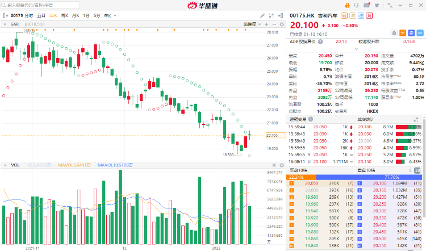Viewport: 426px width, 251px height.
Task: Click the stock name 吉利汽车
Action: 328,16
